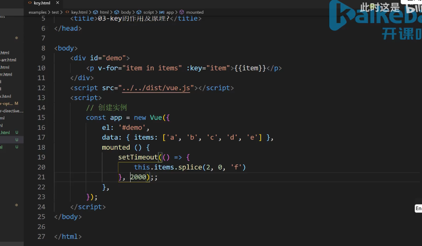Click the title text '03-key的作用及原理?'
This screenshot has width=422, height=246.
coord(134,18)
